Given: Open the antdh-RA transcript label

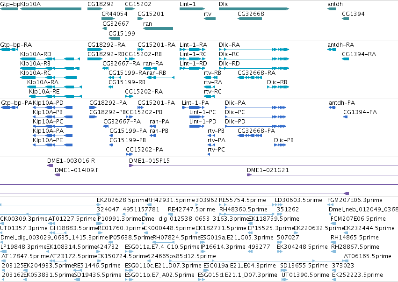Looking at the screenshot, I should [340, 45].
